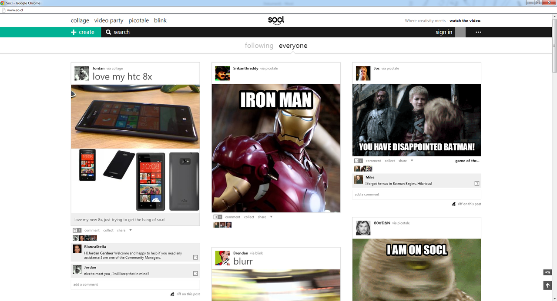Like Mike's comment with the smiley icon
The image size is (557, 301).
click(x=477, y=183)
